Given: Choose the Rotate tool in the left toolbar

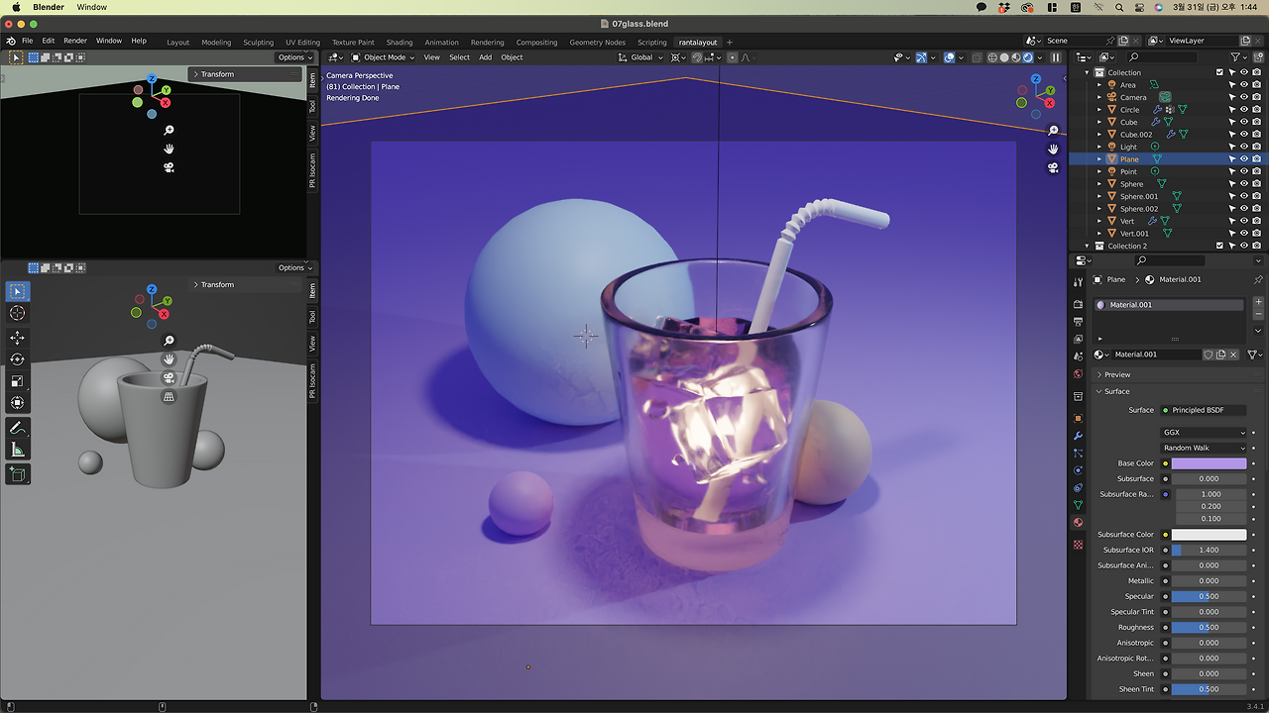Looking at the screenshot, I should 18,359.
